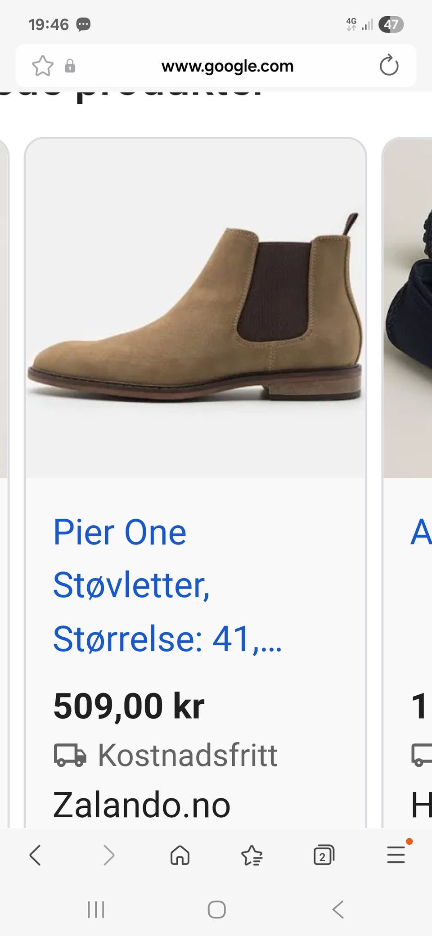Tap the message notification status icon
432x936 pixels.
83,24
